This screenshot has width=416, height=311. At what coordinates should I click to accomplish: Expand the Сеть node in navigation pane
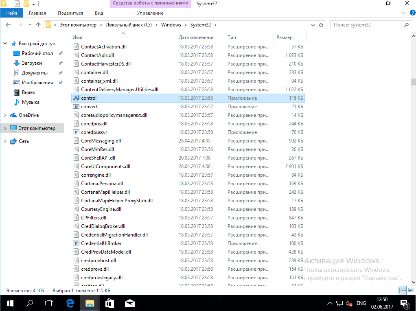coord(5,141)
